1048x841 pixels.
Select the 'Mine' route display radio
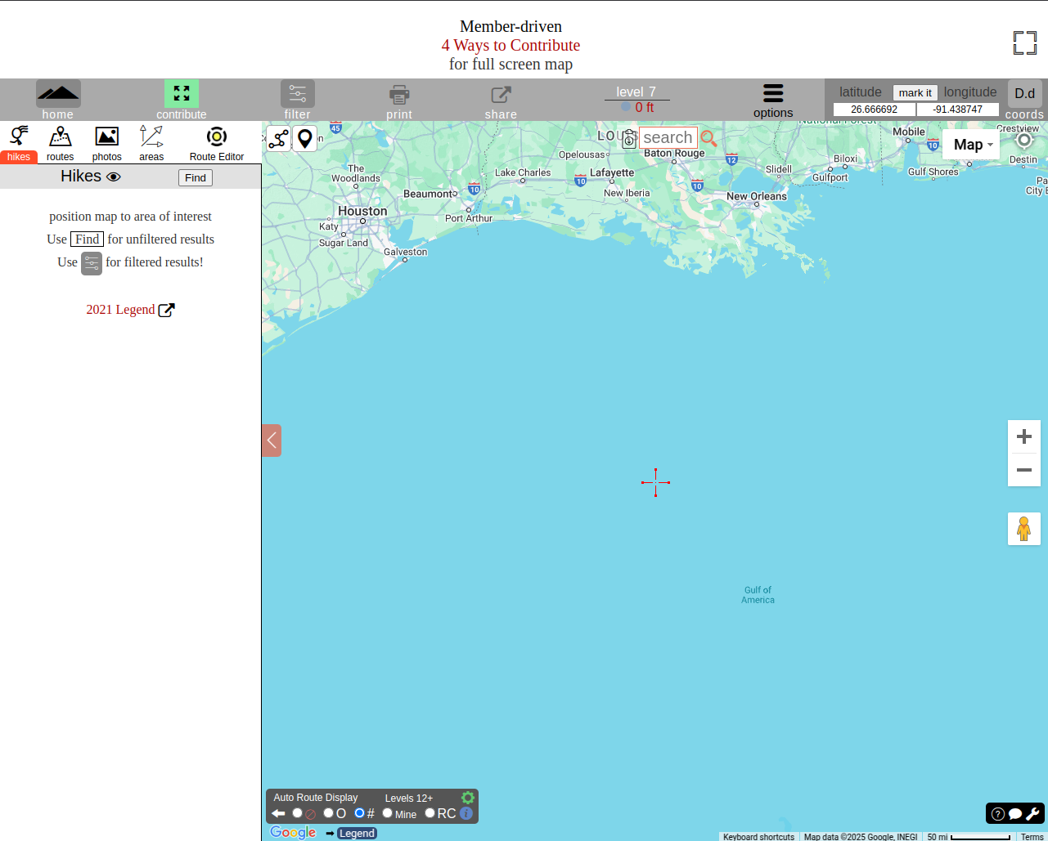pos(388,813)
